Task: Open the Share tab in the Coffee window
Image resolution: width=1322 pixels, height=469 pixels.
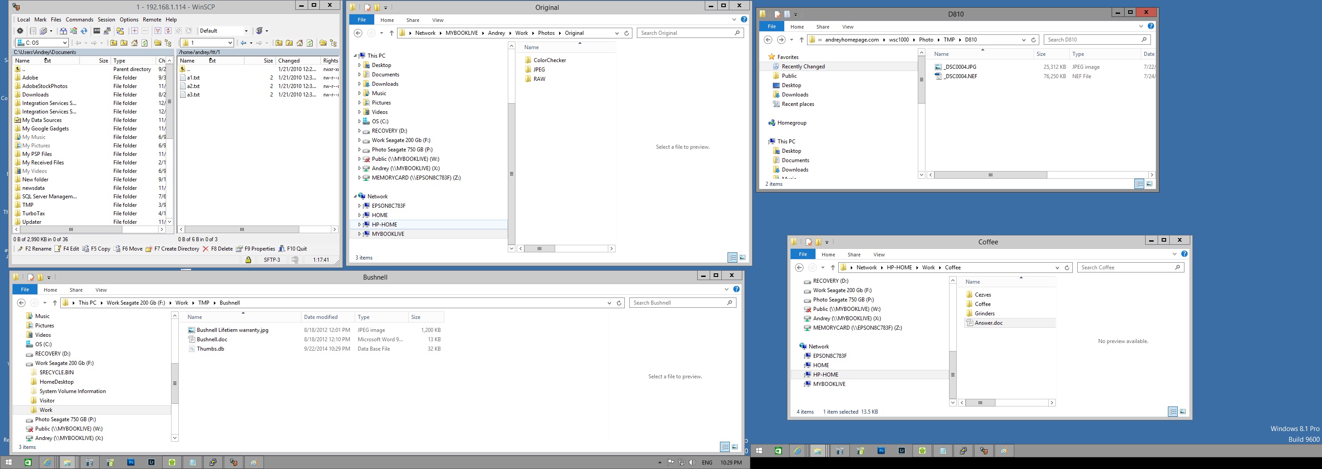Action: [x=854, y=255]
